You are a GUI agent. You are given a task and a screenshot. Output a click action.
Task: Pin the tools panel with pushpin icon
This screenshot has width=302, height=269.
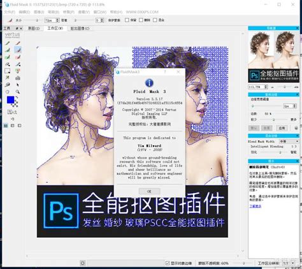pyautogui.click(x=17, y=28)
